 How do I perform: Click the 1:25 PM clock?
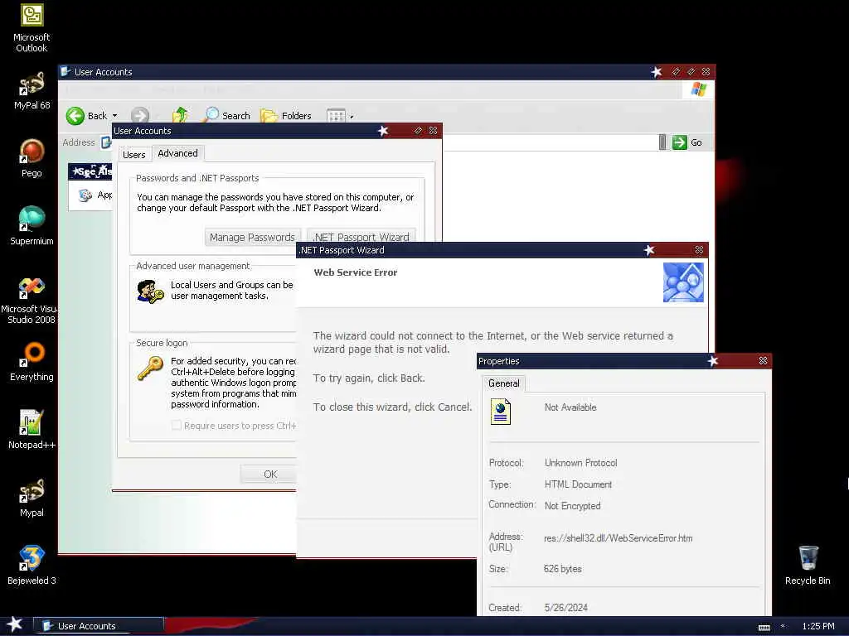817,626
